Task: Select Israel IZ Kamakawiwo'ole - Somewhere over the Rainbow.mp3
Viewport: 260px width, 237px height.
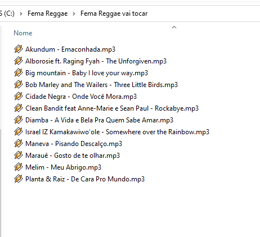Action: coord(117,132)
